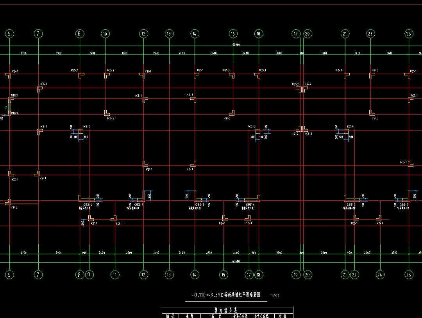Select axis bubble number 23
Viewport: 422px width, 318px height.
[x=370, y=34]
